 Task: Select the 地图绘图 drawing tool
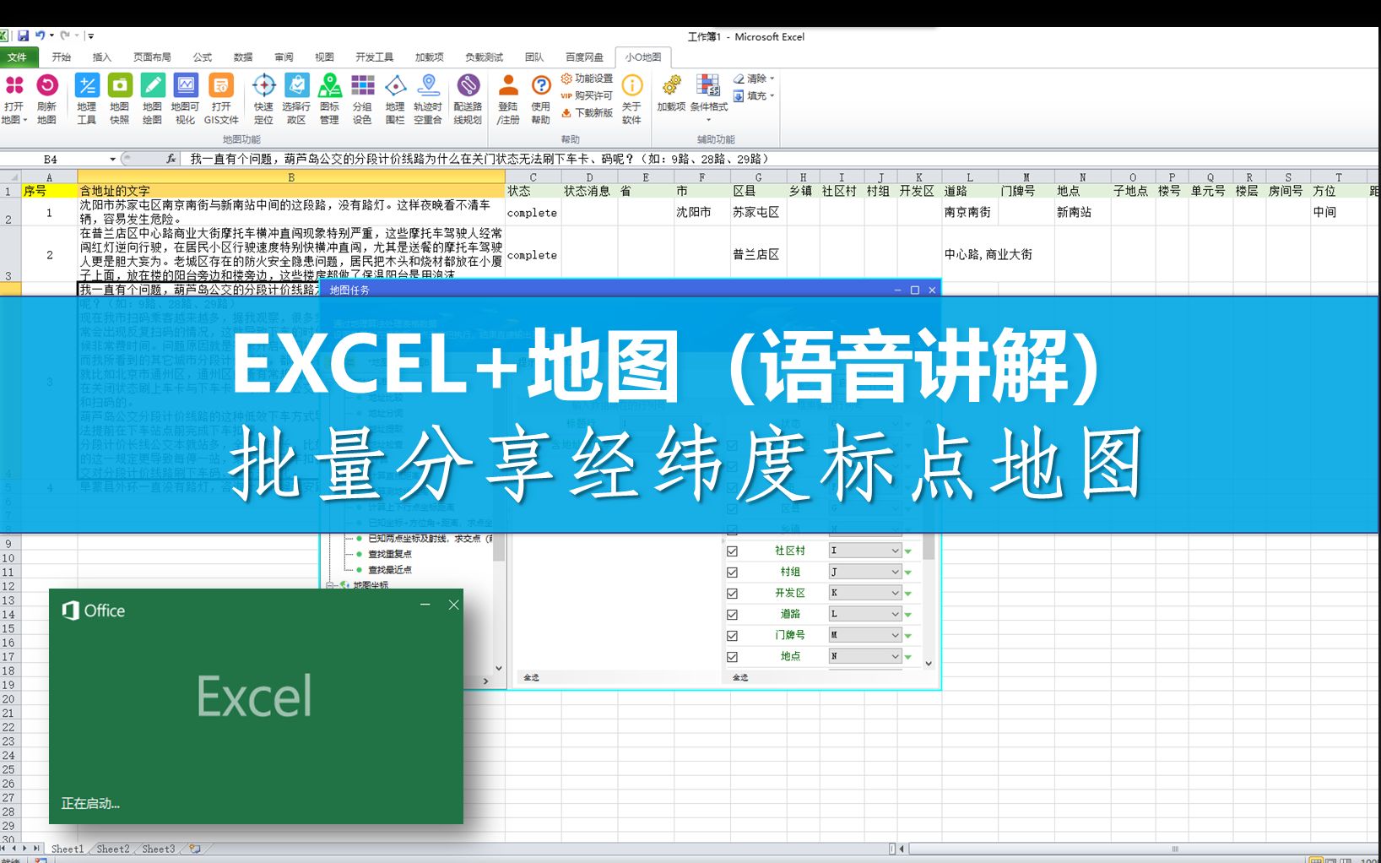pos(152,100)
